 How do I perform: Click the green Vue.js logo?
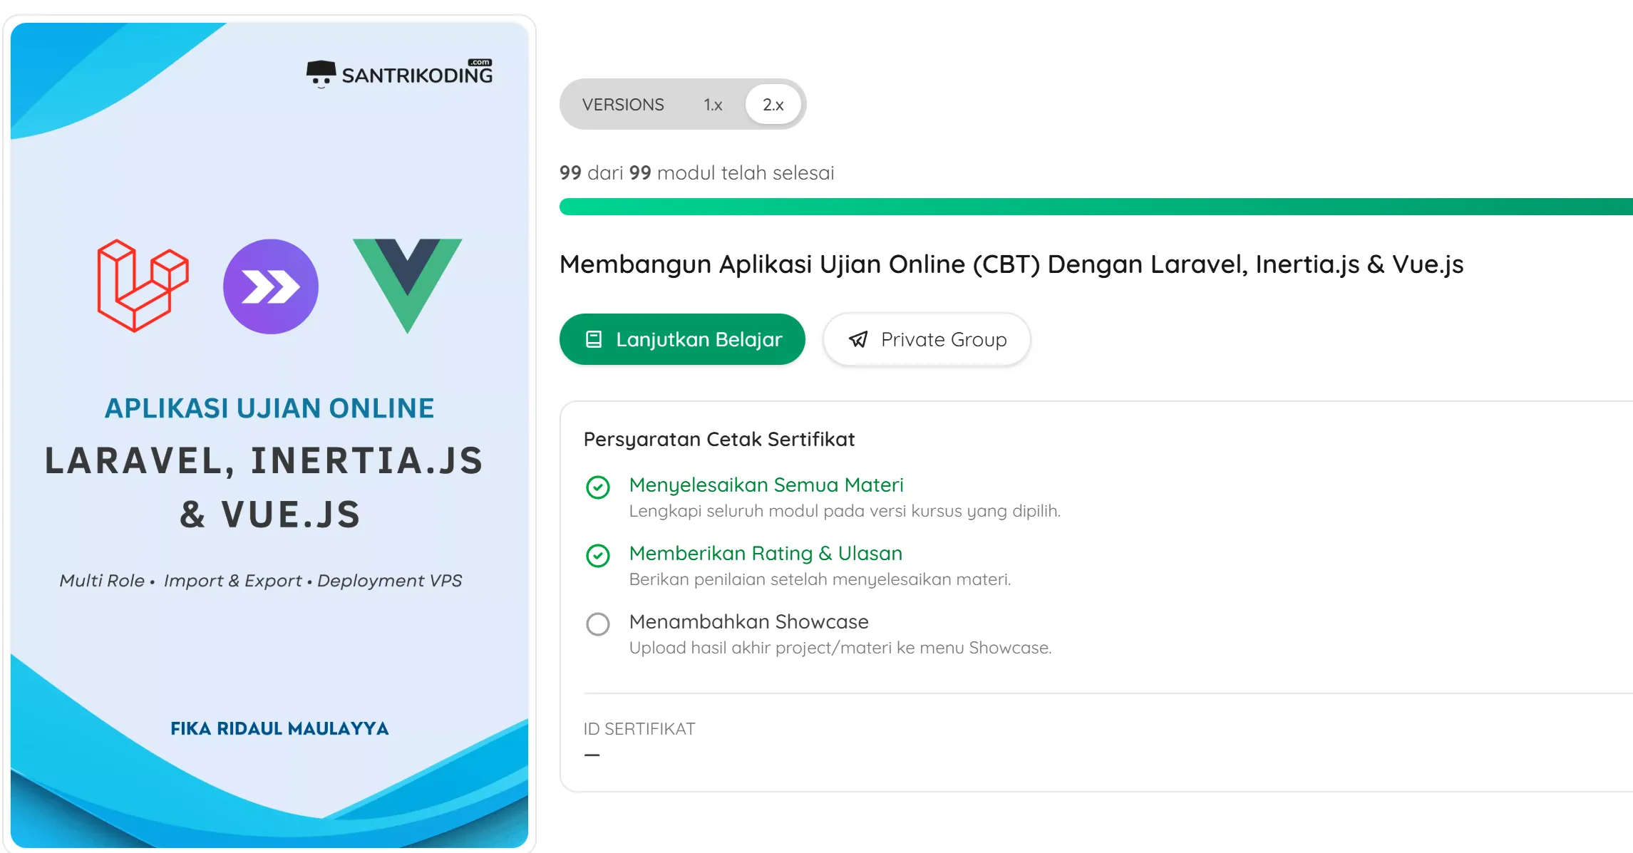click(408, 285)
